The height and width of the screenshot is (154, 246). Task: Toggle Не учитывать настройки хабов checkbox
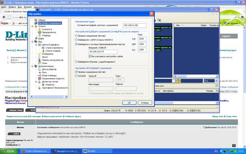90,56
